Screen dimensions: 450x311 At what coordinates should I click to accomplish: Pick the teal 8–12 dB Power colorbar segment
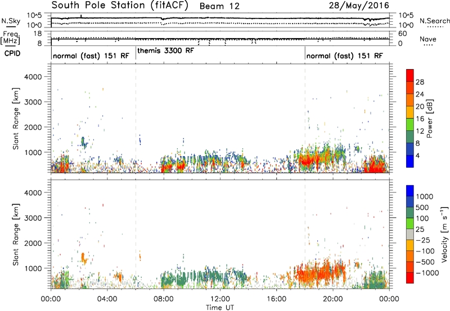[x=410, y=137]
